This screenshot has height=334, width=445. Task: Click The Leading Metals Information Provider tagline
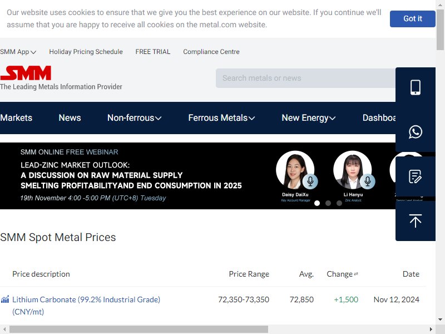(61, 87)
